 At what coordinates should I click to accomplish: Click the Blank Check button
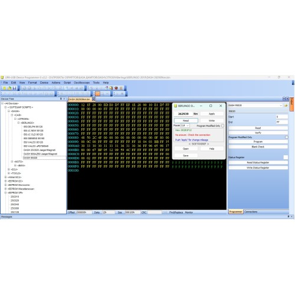258,147
